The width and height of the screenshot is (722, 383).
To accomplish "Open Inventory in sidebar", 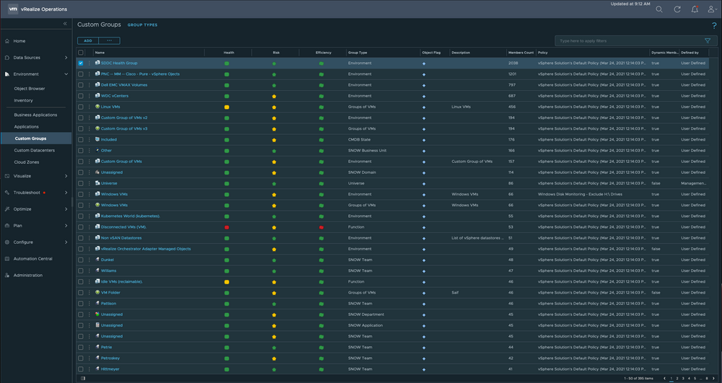I will tap(24, 100).
